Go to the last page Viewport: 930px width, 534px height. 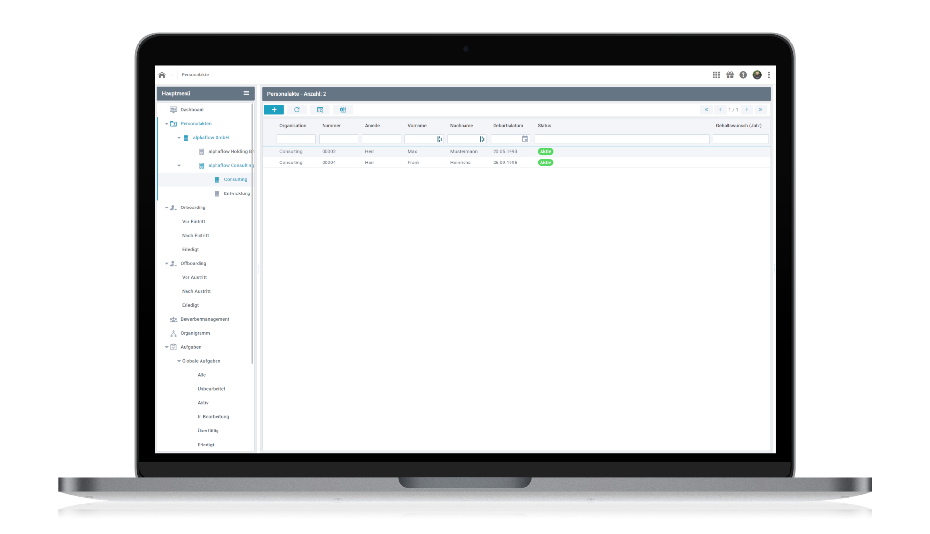760,110
